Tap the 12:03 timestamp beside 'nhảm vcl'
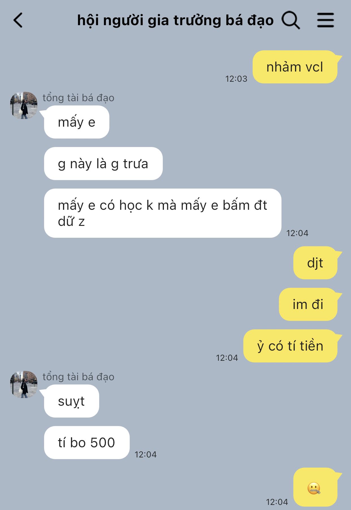The width and height of the screenshot is (351, 510). click(x=236, y=79)
